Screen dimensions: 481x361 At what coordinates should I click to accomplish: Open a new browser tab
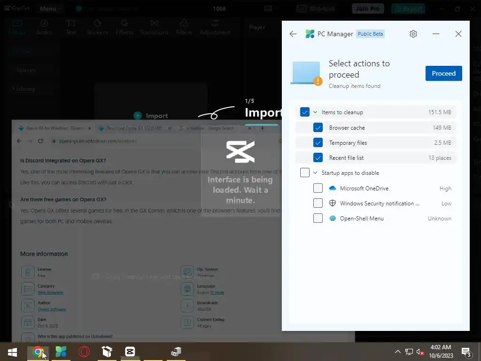pyautogui.click(x=262, y=128)
